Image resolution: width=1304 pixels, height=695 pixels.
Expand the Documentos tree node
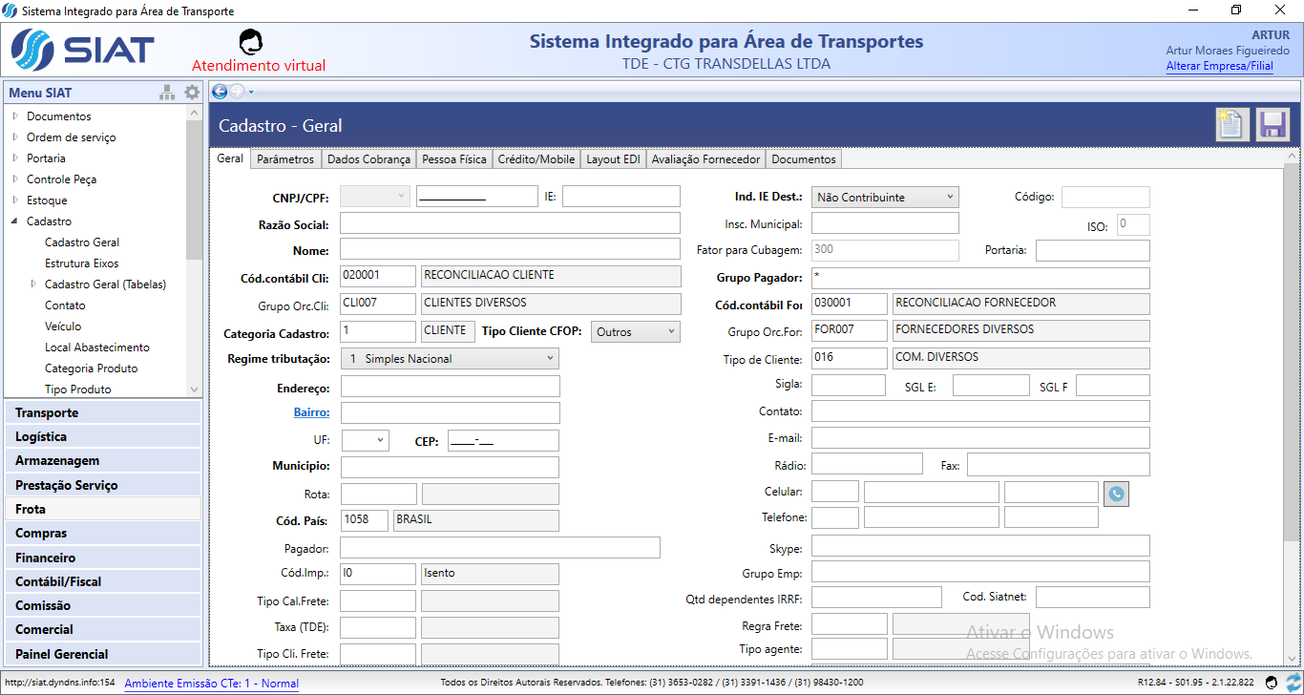coord(15,116)
